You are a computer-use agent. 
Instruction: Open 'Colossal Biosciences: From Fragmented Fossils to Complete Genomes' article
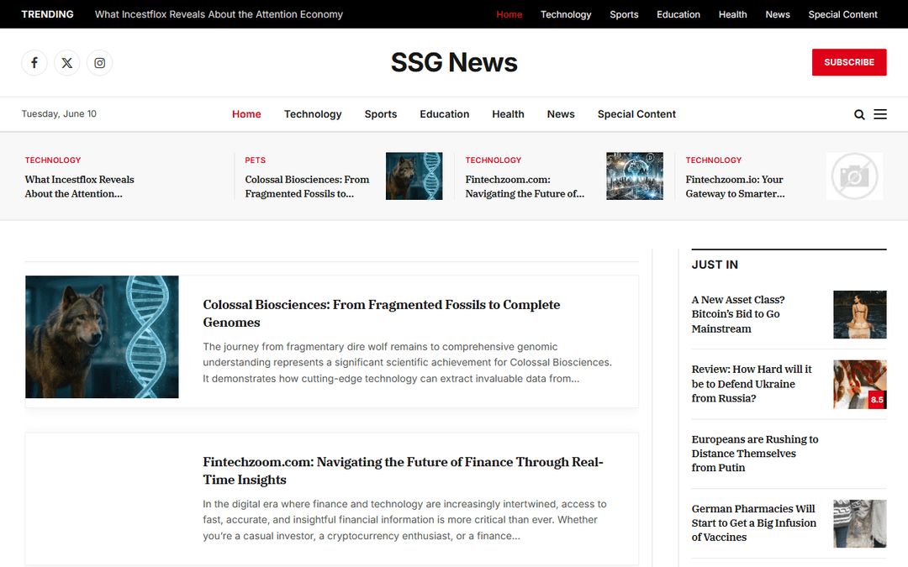click(x=381, y=313)
